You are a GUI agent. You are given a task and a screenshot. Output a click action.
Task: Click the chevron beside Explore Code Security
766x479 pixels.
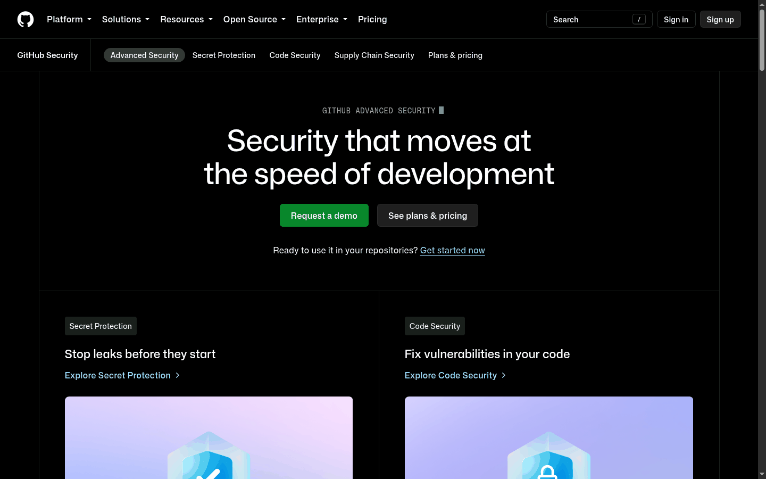point(504,375)
